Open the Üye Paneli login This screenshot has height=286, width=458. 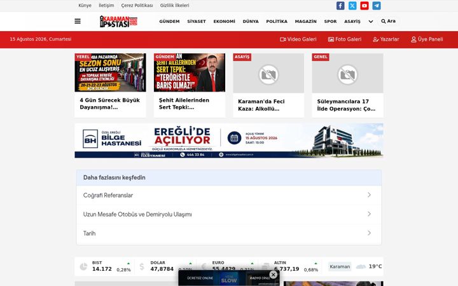(427, 39)
